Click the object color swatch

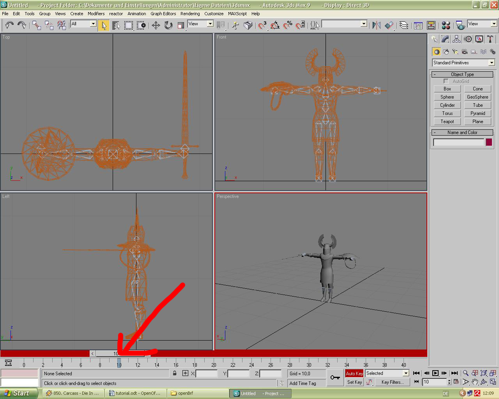click(489, 142)
